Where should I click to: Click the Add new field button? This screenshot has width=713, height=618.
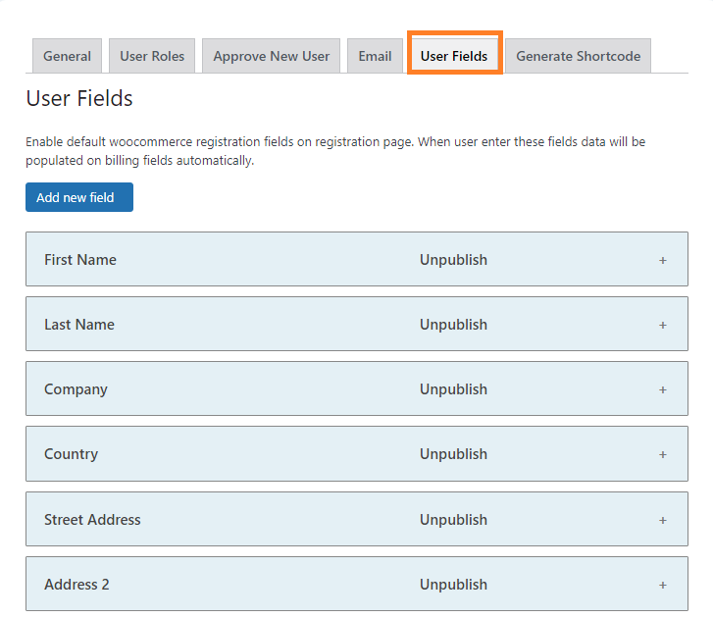[79, 197]
